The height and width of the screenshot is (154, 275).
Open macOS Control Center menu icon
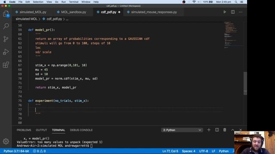pos(241,2)
